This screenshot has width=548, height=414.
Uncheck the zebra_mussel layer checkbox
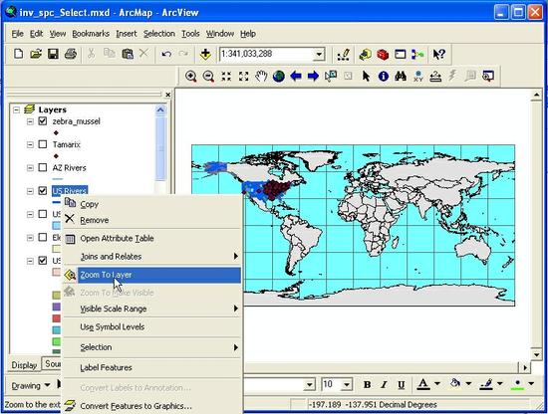point(43,121)
